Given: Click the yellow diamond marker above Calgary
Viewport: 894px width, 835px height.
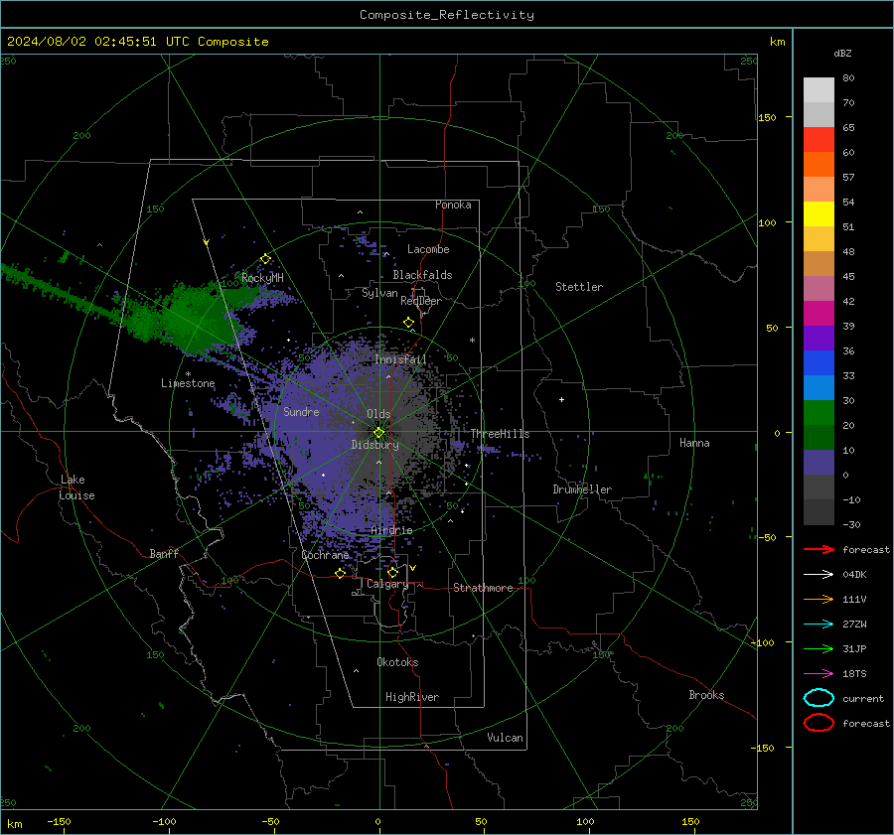Looking at the screenshot, I should point(392,572).
